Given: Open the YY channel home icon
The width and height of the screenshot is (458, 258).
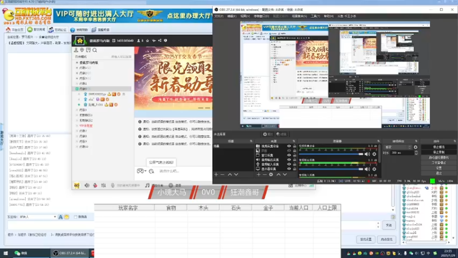Looking at the screenshot, I should pos(80,41).
